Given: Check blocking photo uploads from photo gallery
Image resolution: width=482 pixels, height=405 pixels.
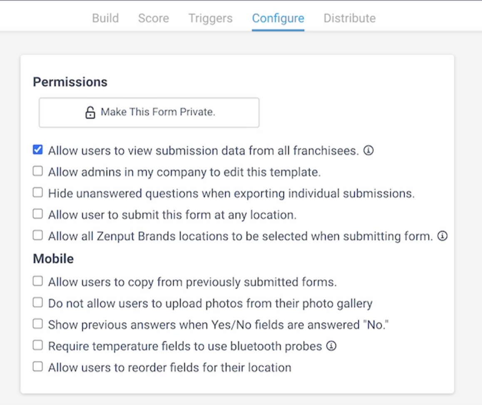Looking at the screenshot, I should click(37, 302).
